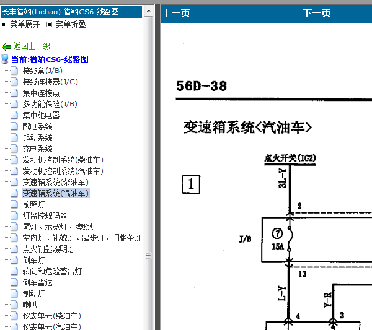
Task: Click the boxed number 1 in diagram
Action: [191, 185]
